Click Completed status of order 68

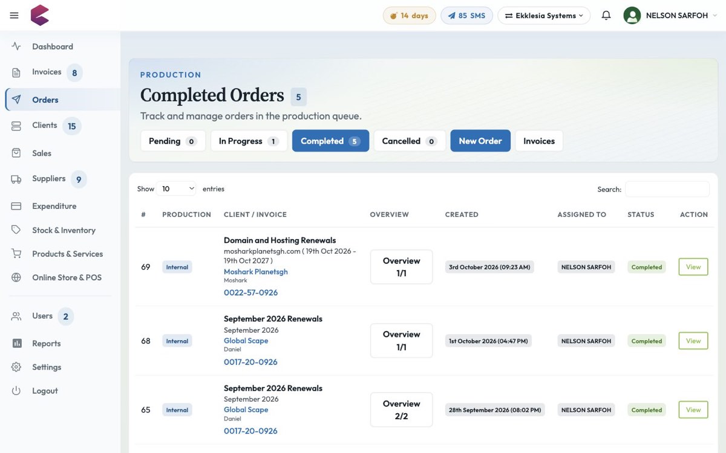(647, 341)
